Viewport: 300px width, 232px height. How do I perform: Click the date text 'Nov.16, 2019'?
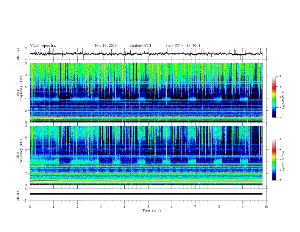tap(106, 45)
